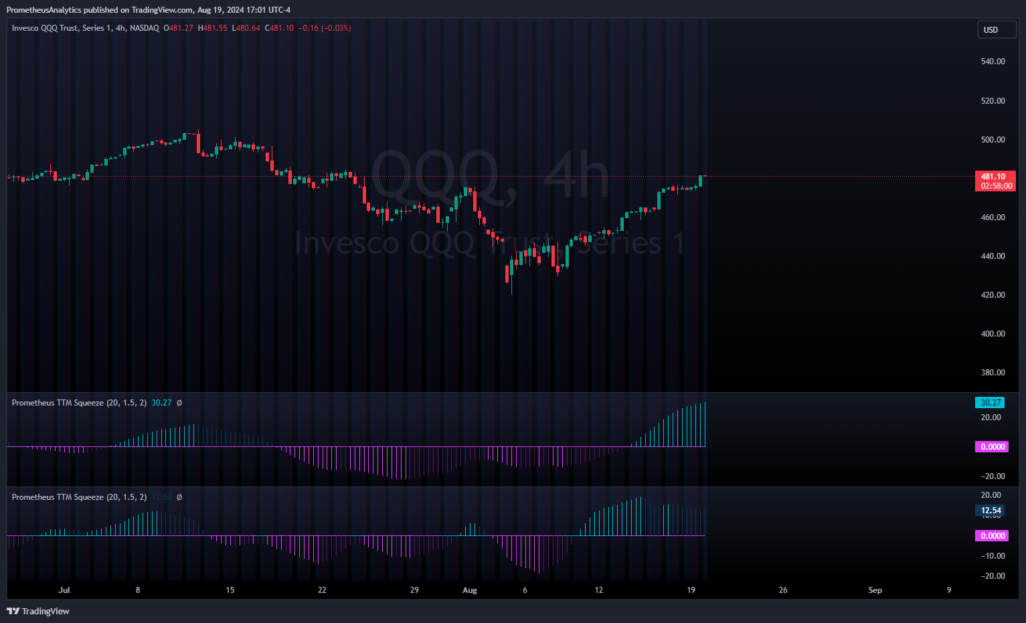The height and width of the screenshot is (623, 1026).
Task: Click the Jul date axis label
Action: click(x=64, y=590)
